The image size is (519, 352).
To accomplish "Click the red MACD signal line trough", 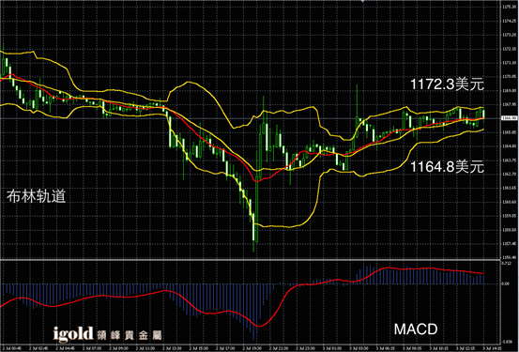I will click(x=259, y=326).
